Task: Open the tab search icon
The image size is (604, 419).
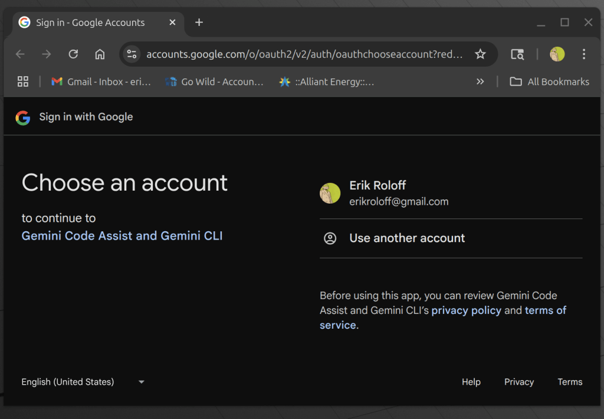Action: pyautogui.click(x=517, y=54)
